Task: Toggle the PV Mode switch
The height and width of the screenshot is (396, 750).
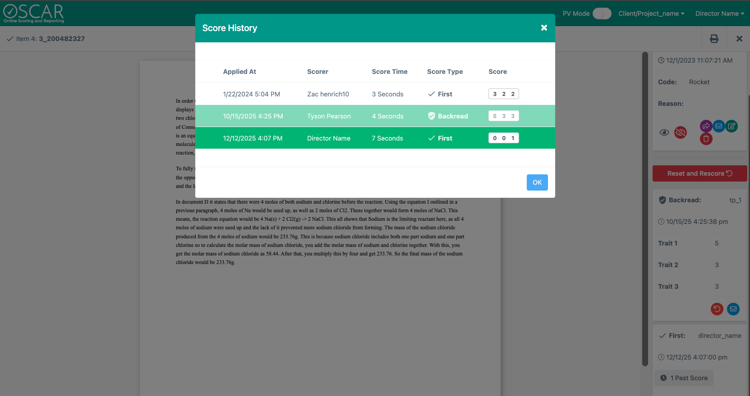Action: click(x=602, y=14)
